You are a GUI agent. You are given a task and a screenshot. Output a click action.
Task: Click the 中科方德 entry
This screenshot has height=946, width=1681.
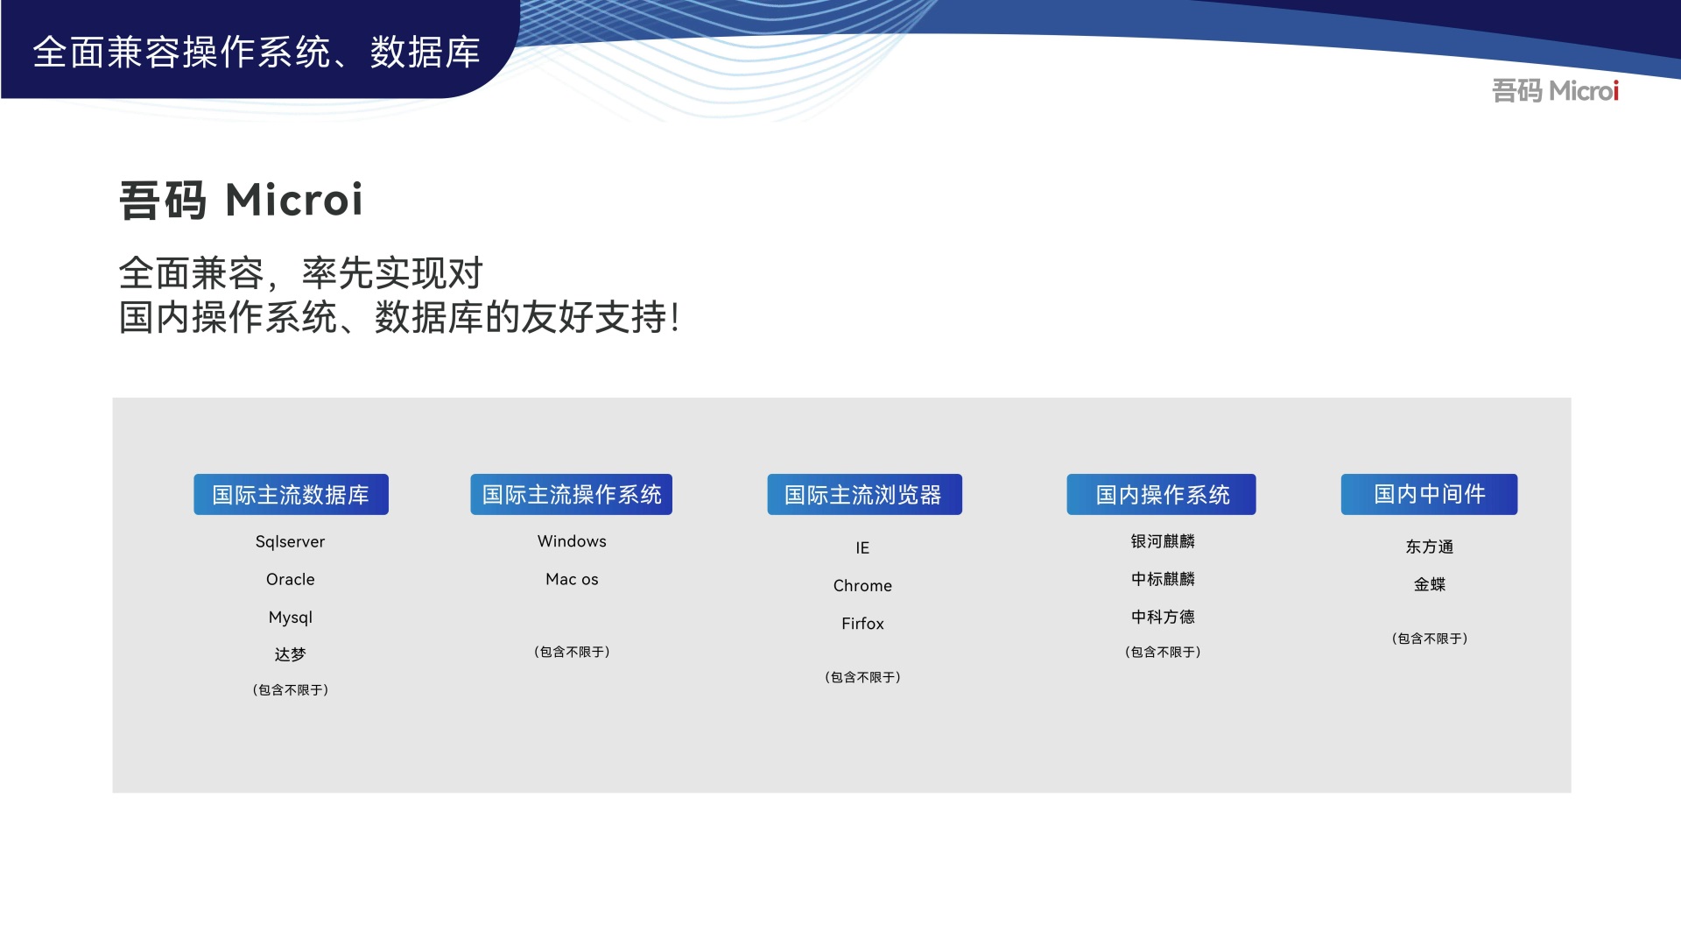tap(1163, 617)
